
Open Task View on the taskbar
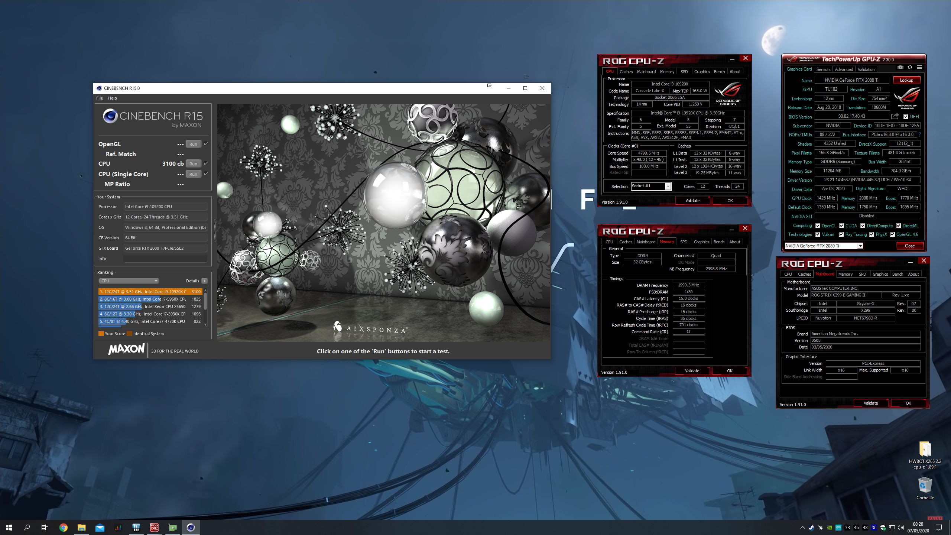(x=45, y=528)
